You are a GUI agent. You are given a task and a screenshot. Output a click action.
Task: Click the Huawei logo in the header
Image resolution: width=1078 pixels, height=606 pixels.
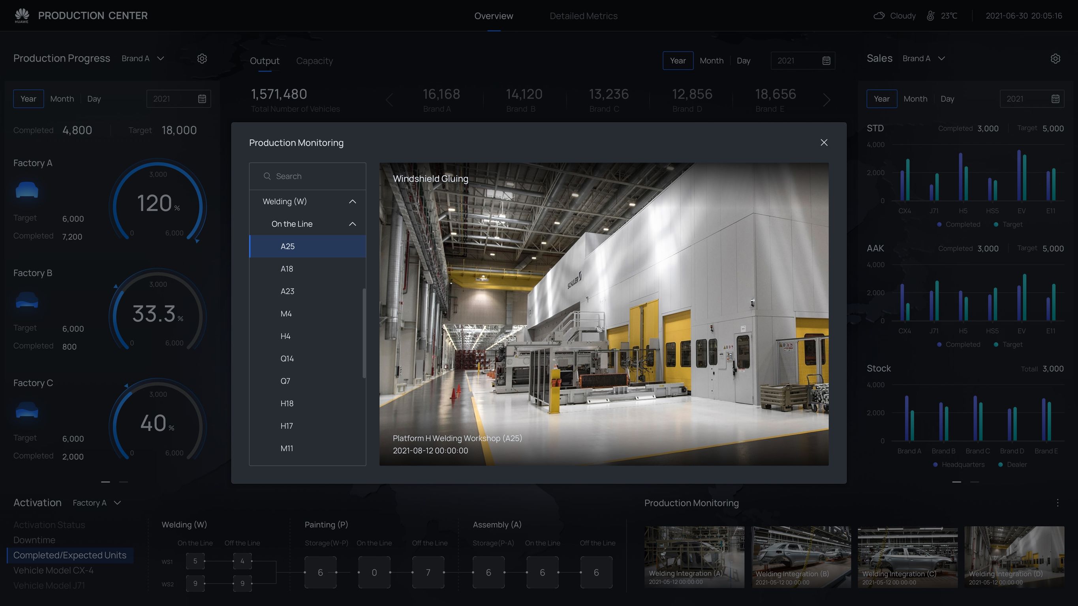(21, 15)
